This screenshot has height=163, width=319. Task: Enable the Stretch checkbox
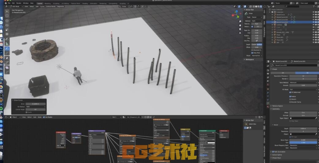(290, 99)
